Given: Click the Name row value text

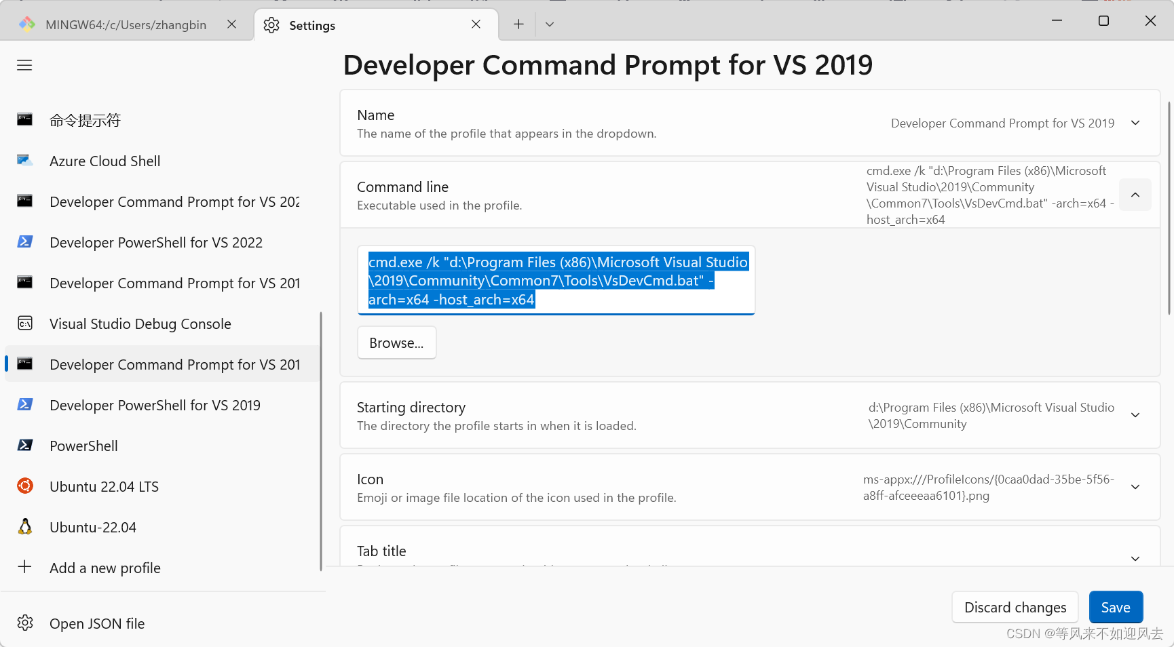Looking at the screenshot, I should pyautogui.click(x=1002, y=123).
